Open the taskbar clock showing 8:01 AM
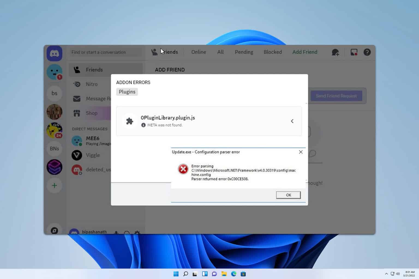419x279 pixels. click(x=409, y=274)
